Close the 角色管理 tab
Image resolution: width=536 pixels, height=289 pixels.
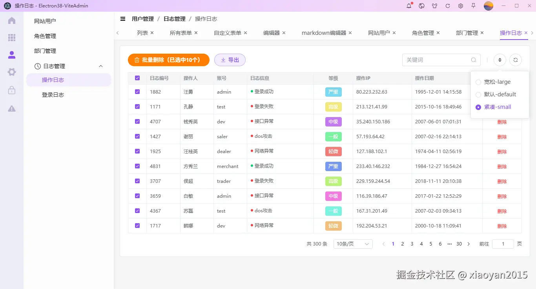[x=438, y=33]
